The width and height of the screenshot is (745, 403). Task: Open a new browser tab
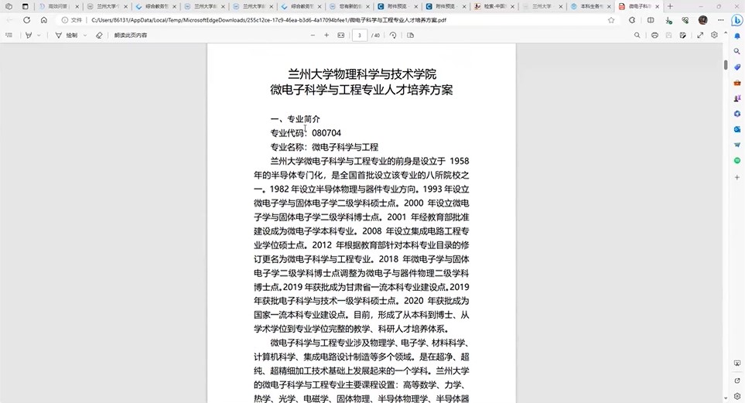[669, 6]
